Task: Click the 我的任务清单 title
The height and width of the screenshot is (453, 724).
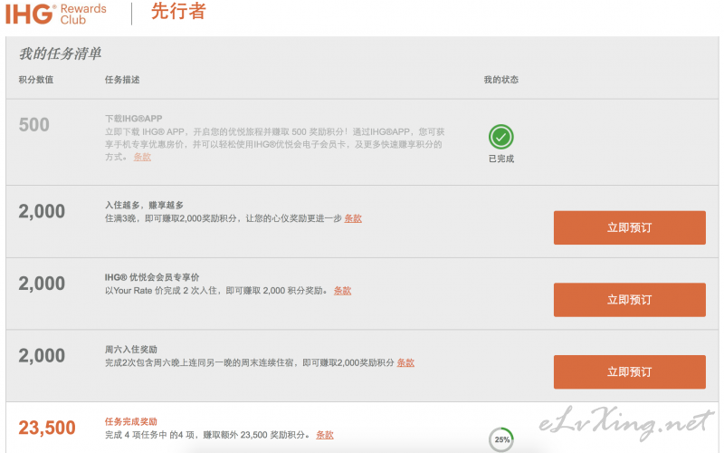Action: [x=60, y=53]
